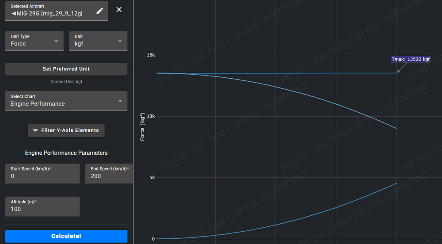Click the X icon beside the aircraft field
Image resolution: width=442 pixels, height=244 pixels.
pos(119,10)
